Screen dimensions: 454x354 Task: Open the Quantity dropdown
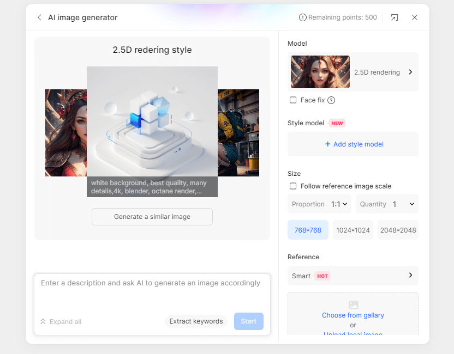[x=387, y=204]
